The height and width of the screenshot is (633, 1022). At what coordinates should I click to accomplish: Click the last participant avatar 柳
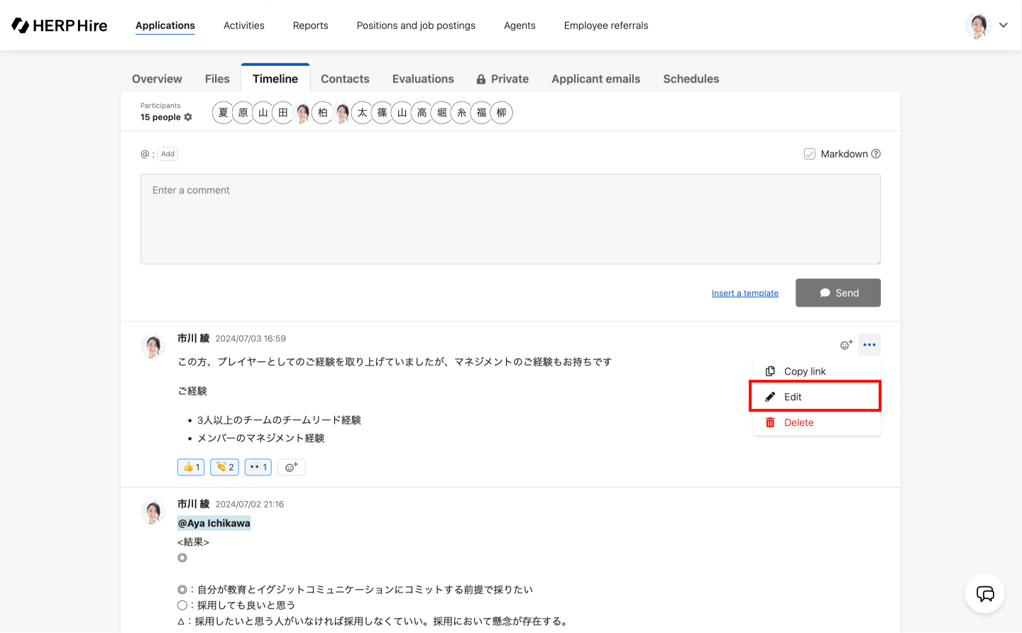[x=502, y=113]
